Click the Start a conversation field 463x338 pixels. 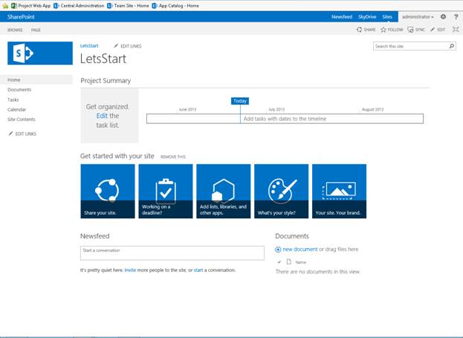point(172,253)
